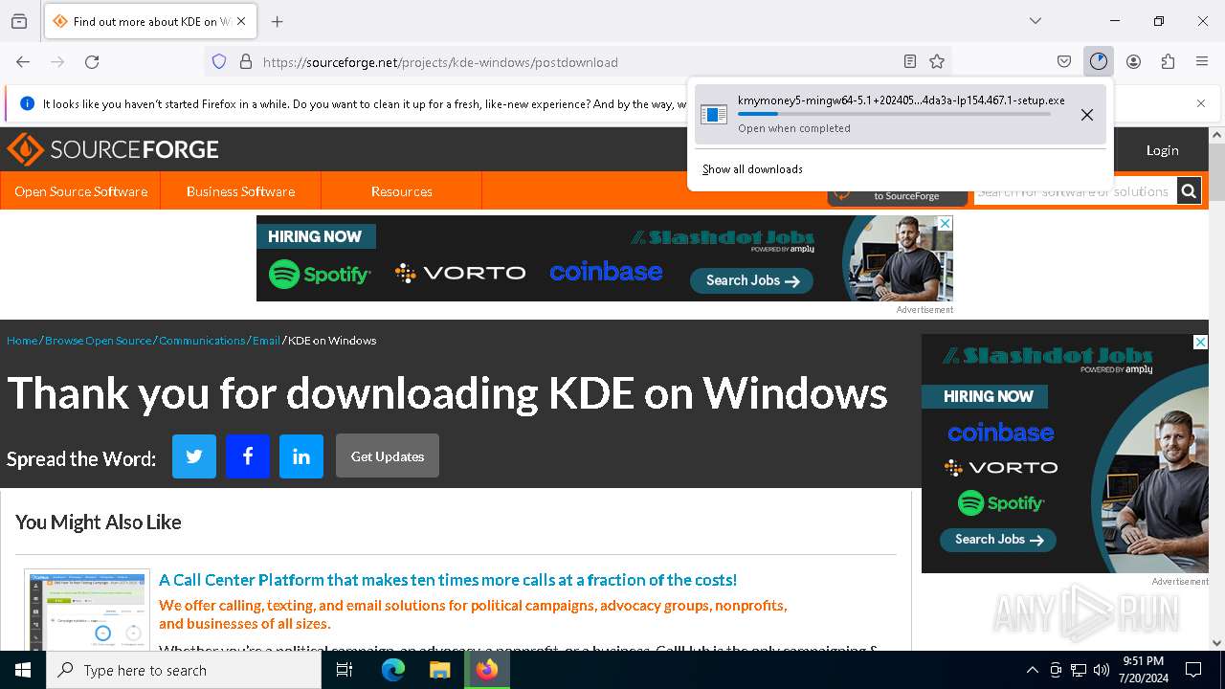
Task: Open File Explorer from taskbar
Action: 439,670
